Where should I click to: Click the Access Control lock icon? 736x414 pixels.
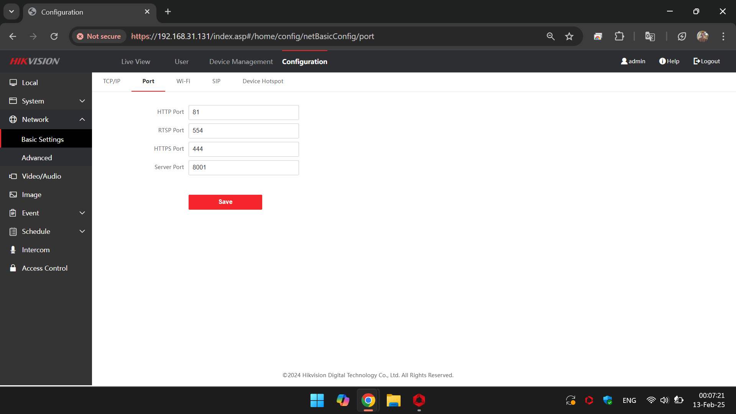tap(13, 268)
